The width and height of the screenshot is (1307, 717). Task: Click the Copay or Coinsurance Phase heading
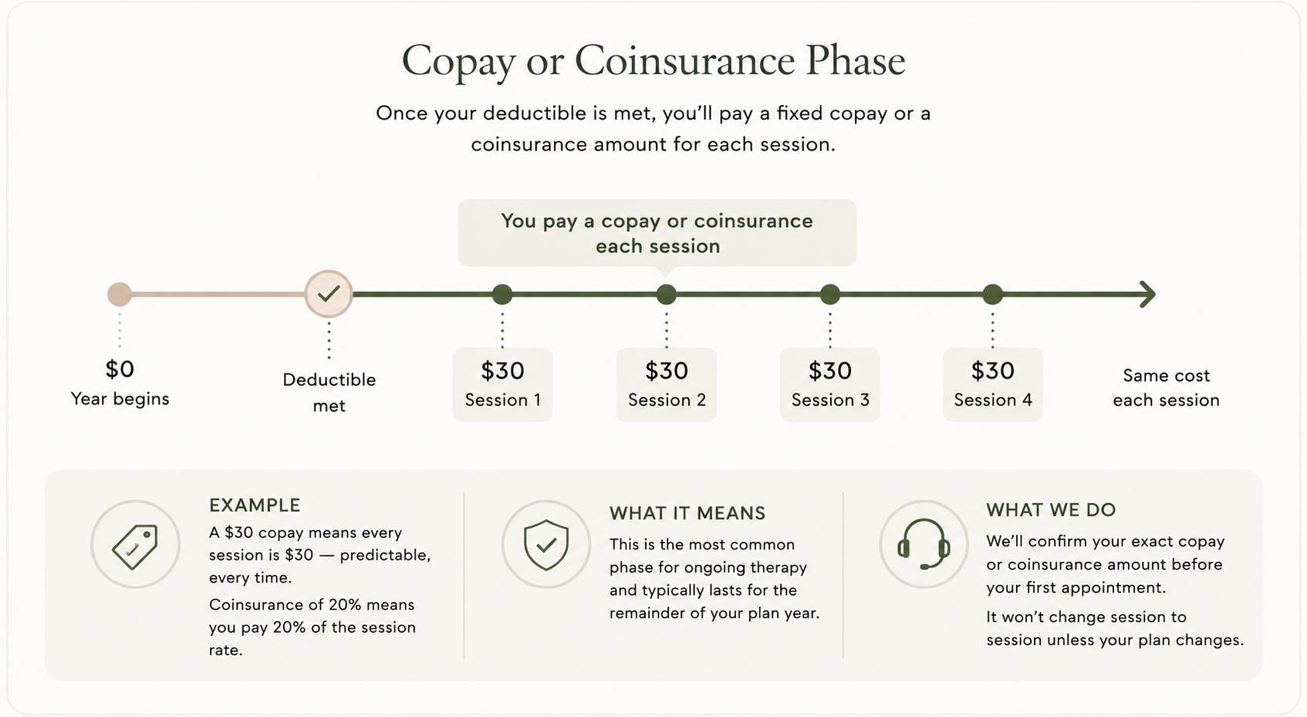click(653, 61)
